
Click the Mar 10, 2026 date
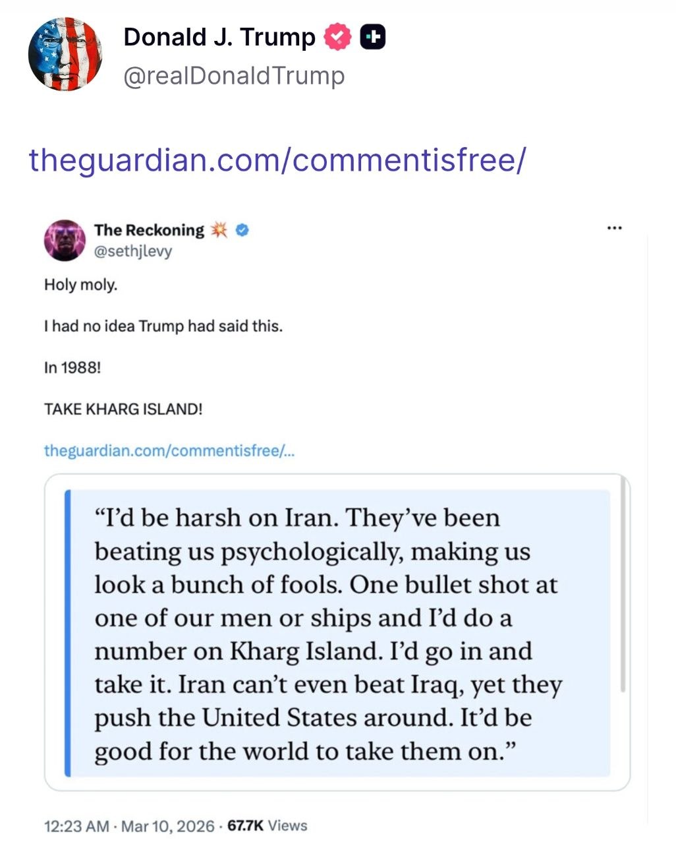point(168,826)
